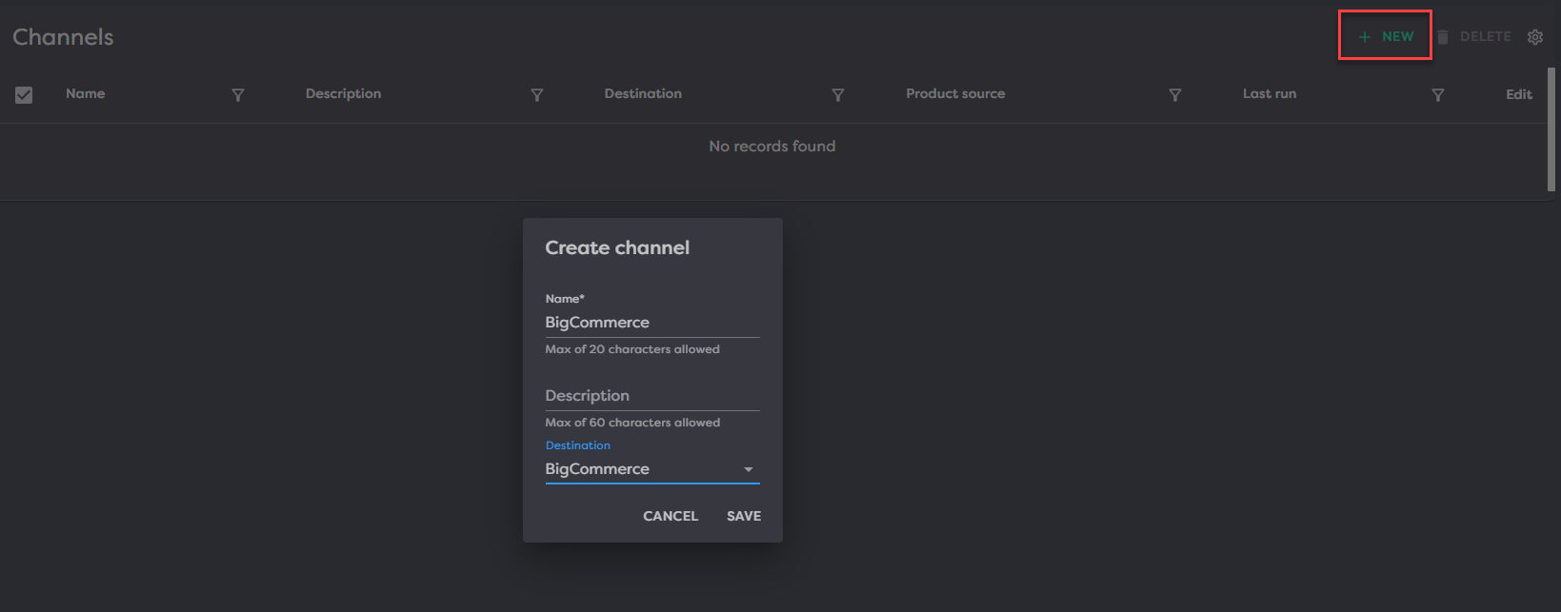1561x612 pixels.
Task: Sort by Last run column header
Action: pyautogui.click(x=1269, y=94)
